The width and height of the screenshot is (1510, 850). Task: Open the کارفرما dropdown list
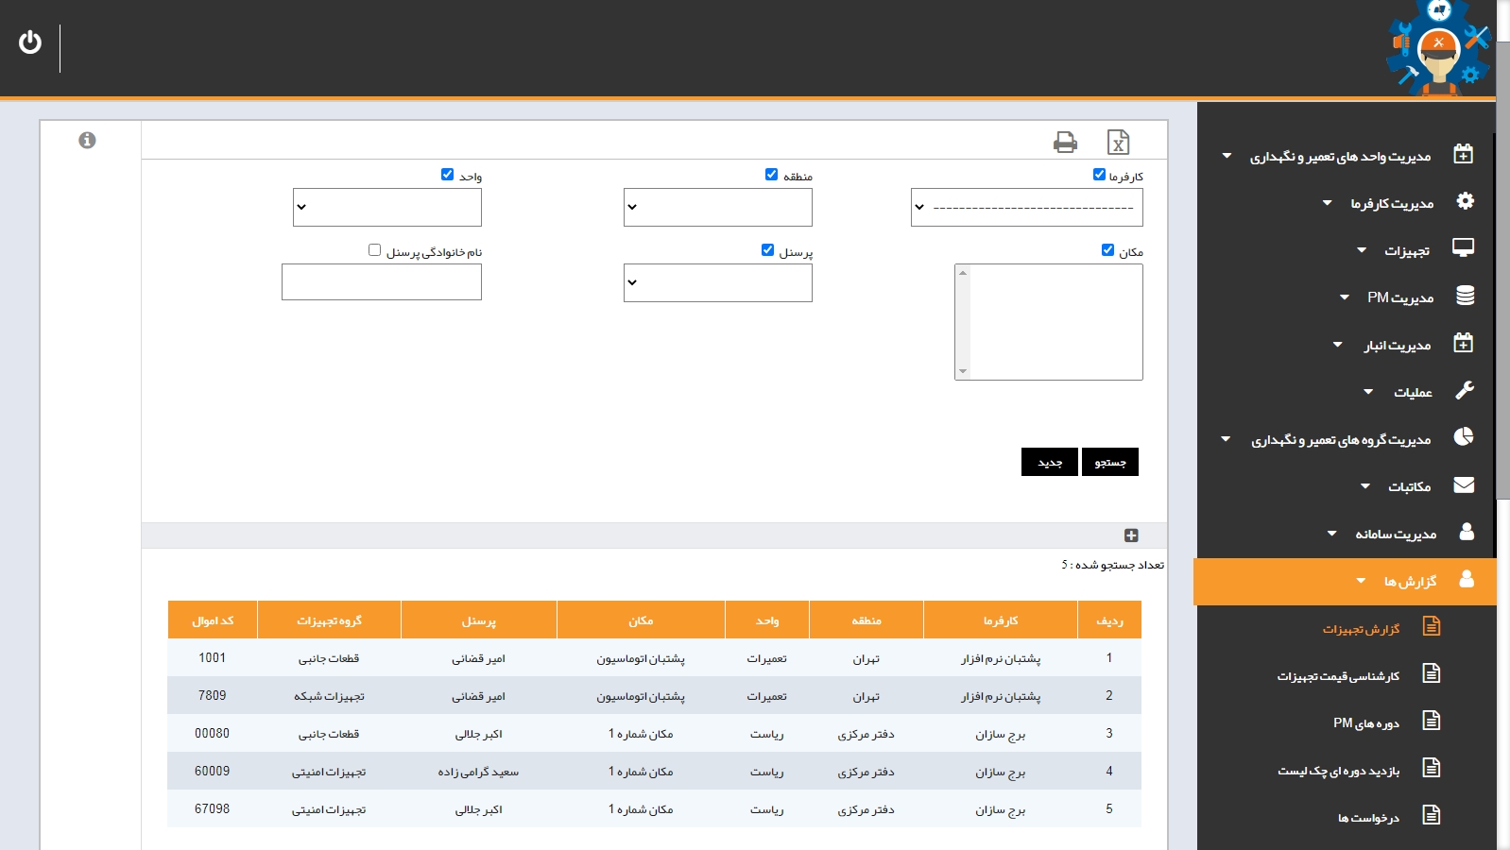pos(1026,208)
